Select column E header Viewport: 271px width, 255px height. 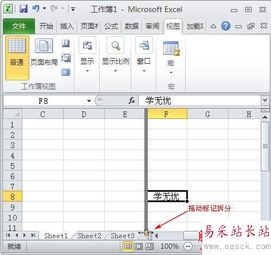125,114
